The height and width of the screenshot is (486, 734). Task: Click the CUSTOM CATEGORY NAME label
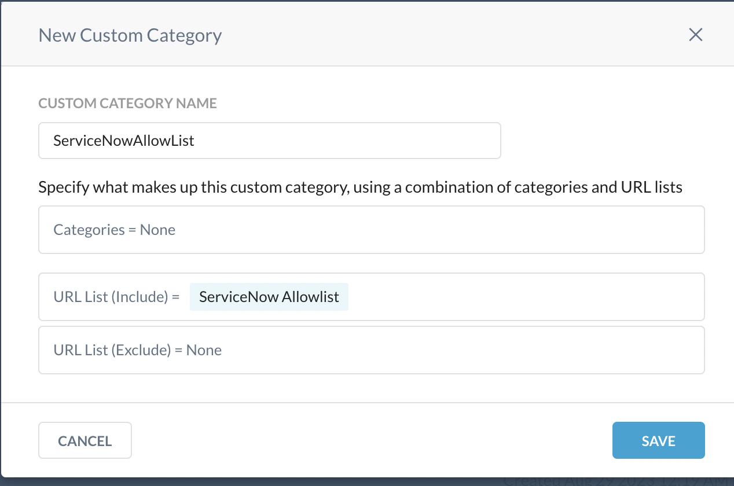tap(128, 104)
